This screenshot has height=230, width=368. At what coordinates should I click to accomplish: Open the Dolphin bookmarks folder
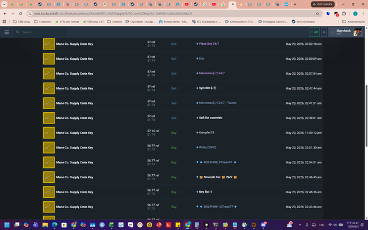(x=114, y=22)
